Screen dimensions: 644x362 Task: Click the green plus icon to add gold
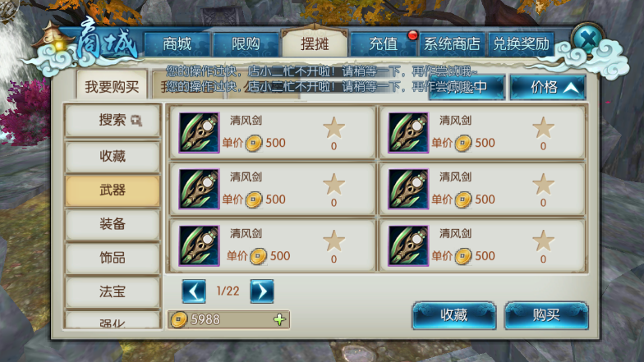(279, 319)
